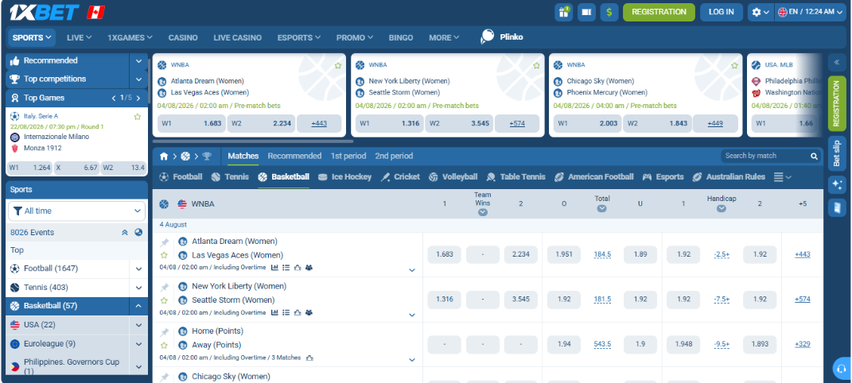The image size is (852, 383).
Task: Expand USA (22) league list
Action: click(138, 325)
